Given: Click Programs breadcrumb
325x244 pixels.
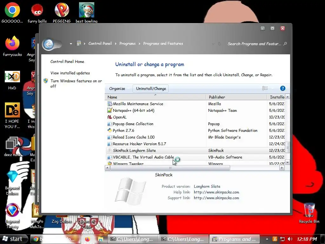Looking at the screenshot, I should [x=127, y=43].
